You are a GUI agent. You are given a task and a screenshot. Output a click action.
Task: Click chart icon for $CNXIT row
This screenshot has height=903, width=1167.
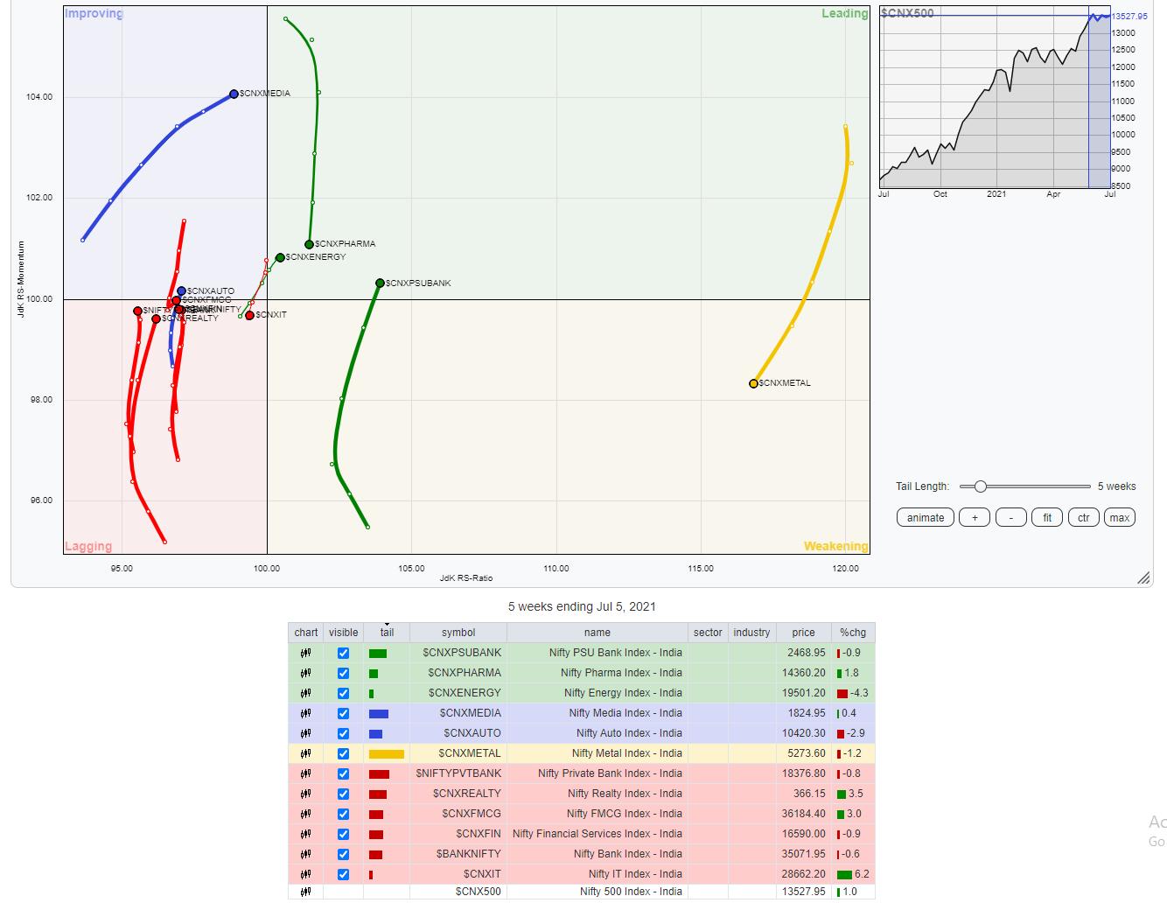point(306,874)
